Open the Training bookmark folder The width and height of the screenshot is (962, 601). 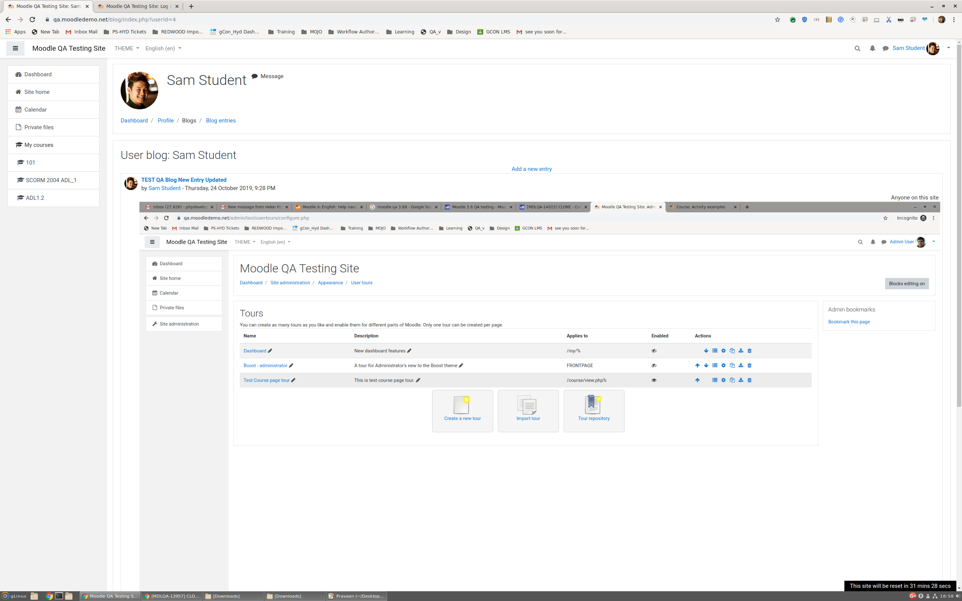click(281, 32)
